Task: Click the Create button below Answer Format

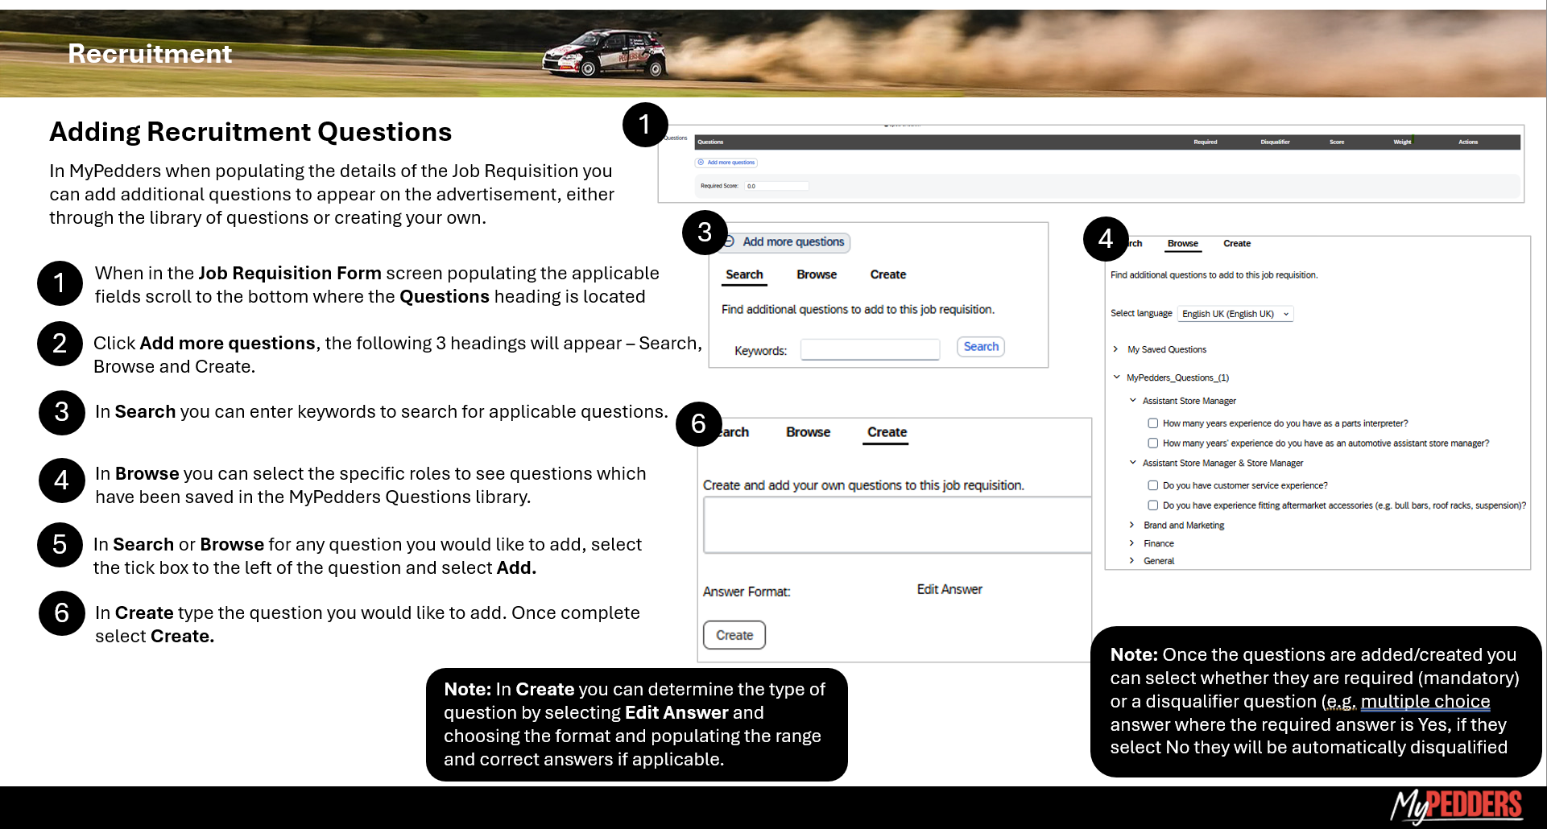Action: 734,635
